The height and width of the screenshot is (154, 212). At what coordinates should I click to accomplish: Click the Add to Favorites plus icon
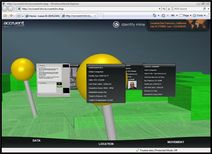11,15
